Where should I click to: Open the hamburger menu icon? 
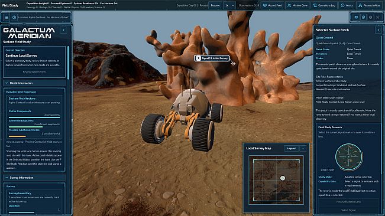point(7,17)
